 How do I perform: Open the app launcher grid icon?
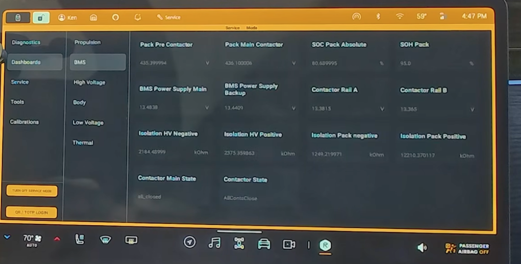click(x=239, y=243)
